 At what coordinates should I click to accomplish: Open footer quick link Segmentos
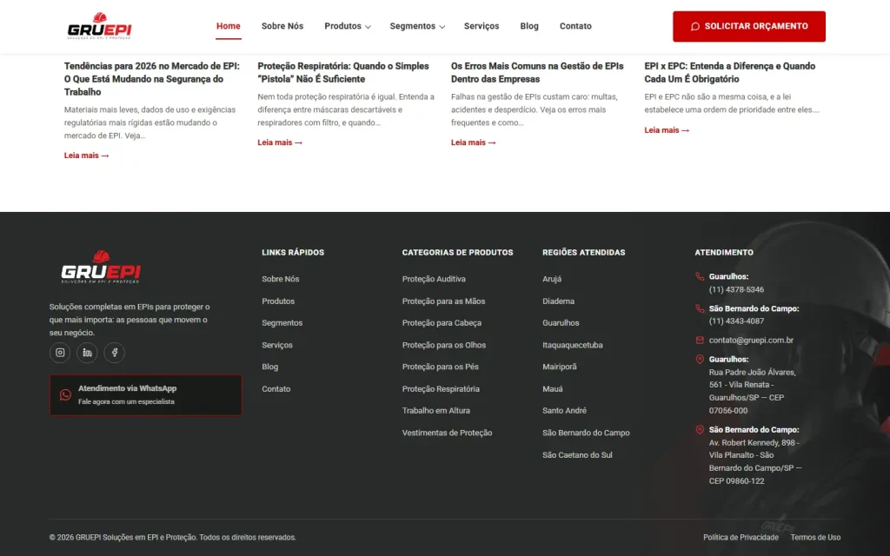282,323
